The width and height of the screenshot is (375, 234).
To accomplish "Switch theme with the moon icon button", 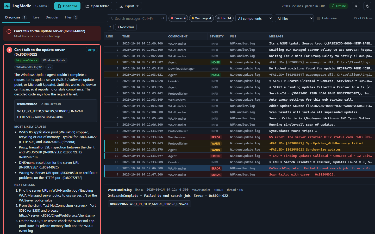I will [367, 6].
